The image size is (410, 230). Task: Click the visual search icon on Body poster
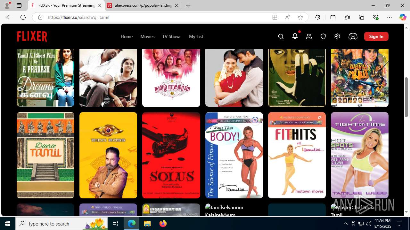click(255, 120)
